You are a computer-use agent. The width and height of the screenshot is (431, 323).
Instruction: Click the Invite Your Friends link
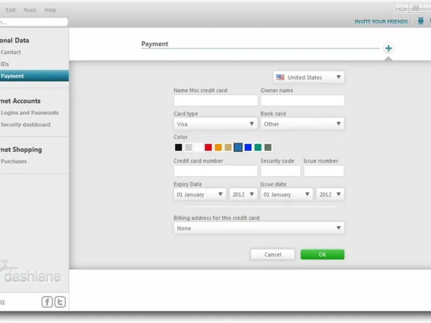click(x=381, y=22)
